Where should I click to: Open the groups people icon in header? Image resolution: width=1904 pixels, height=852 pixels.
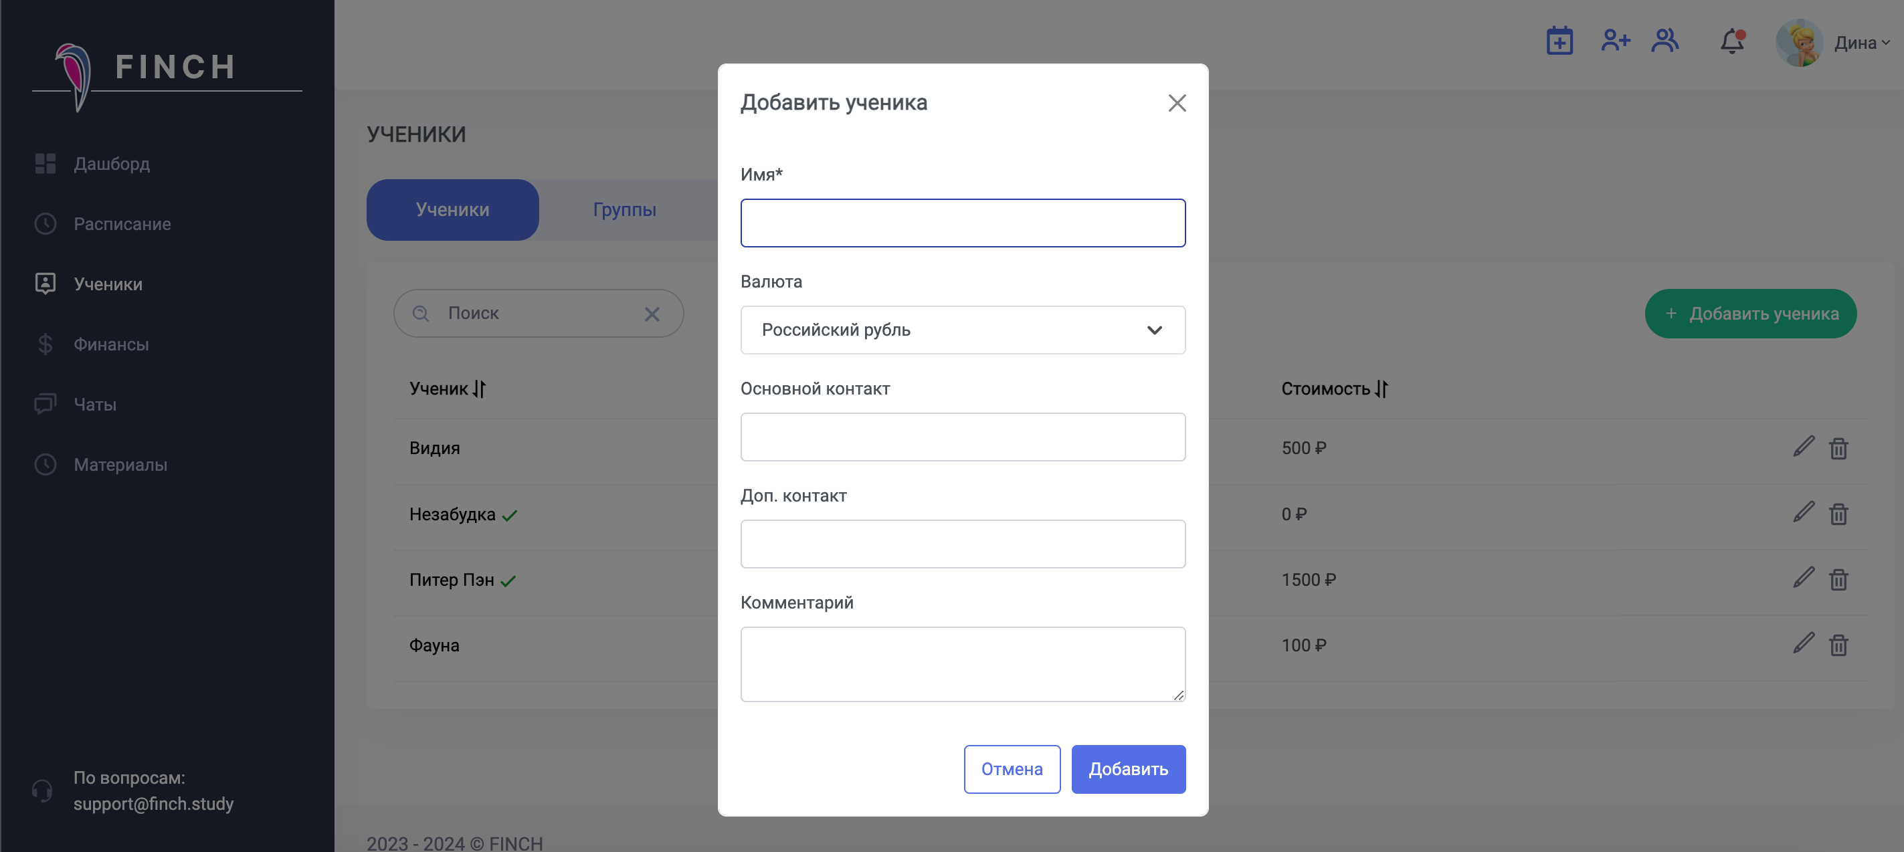coord(1664,41)
